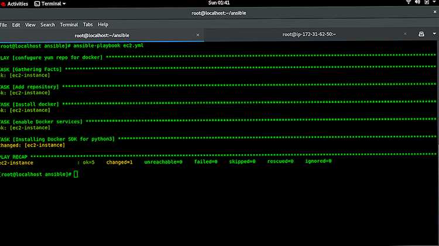
Task: Close the root@localhost:~/ansible tab
Action: click(x=198, y=35)
